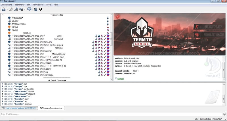Click the Refresh circular arrow icon
This screenshot has width=227, height=121.
(x=116, y=79)
